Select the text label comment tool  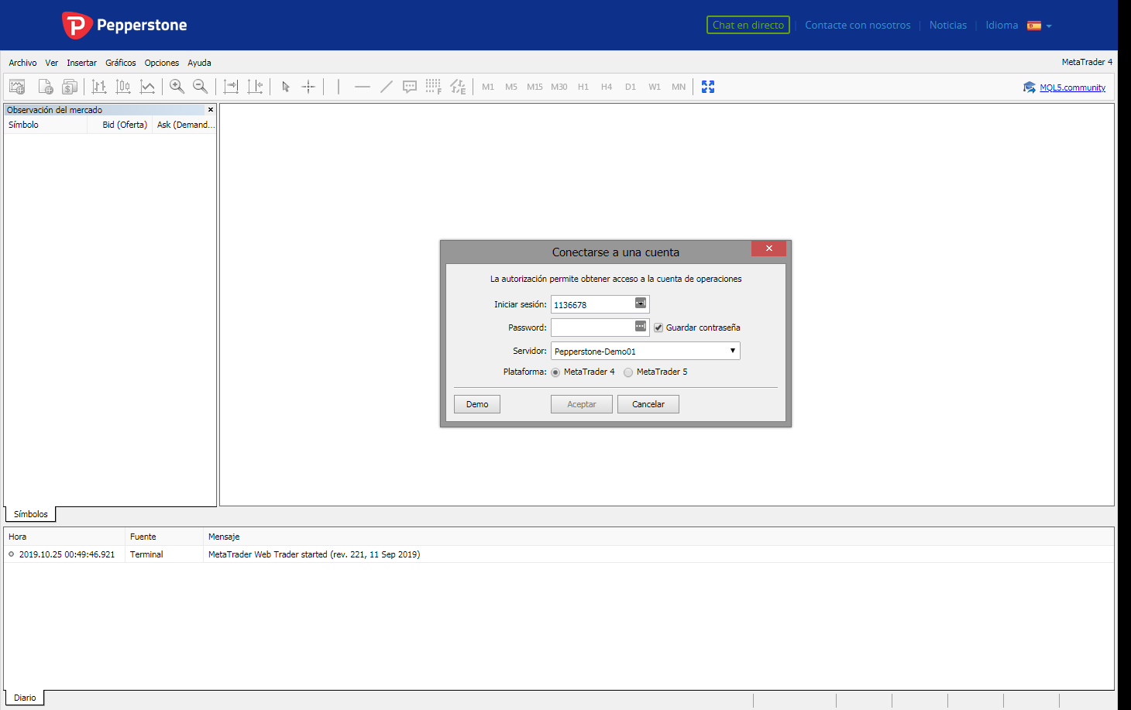click(x=410, y=87)
